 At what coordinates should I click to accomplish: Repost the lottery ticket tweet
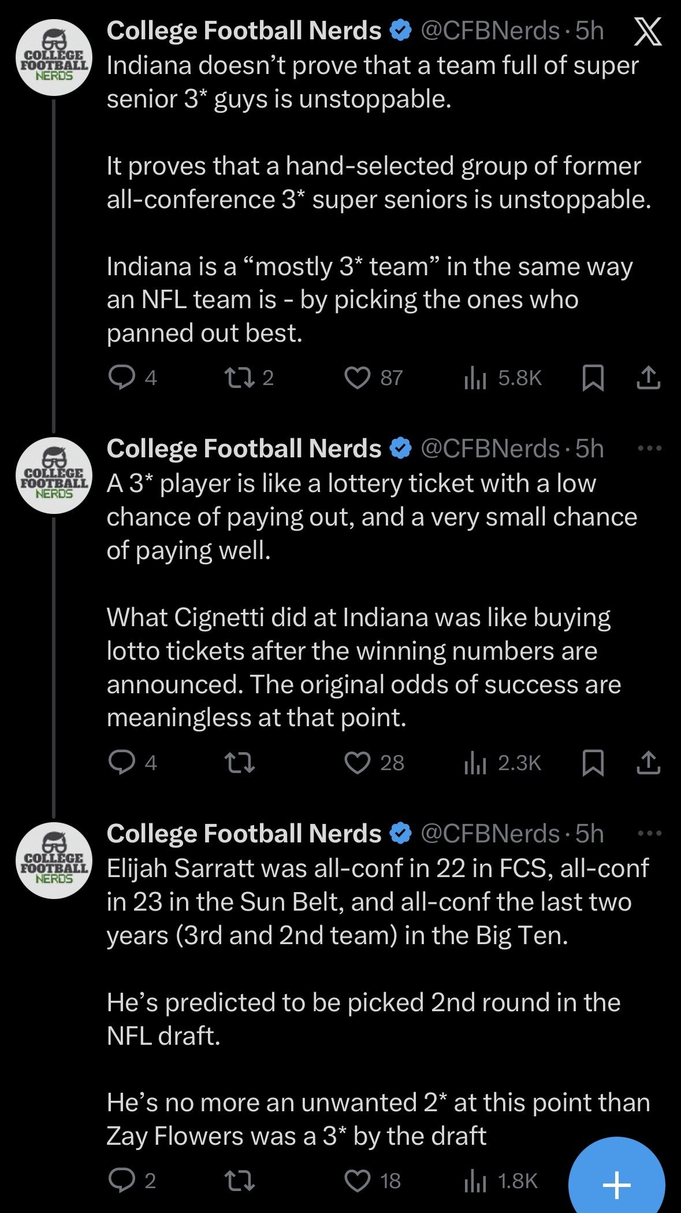coord(239,763)
